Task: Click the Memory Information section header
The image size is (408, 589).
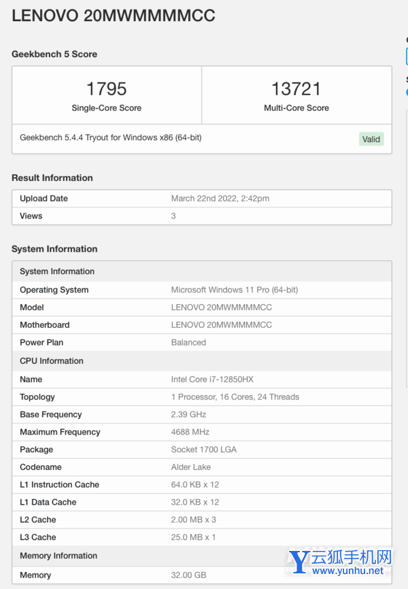Action: point(58,556)
